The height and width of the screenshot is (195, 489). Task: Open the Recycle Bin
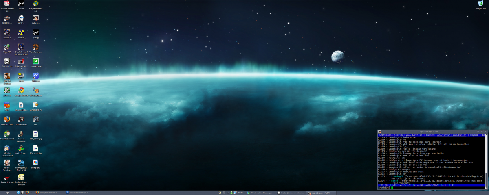point(480,4)
